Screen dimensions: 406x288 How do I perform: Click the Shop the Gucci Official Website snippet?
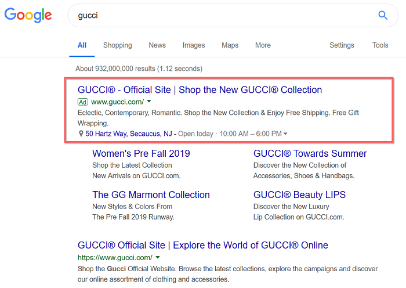pos(227,274)
